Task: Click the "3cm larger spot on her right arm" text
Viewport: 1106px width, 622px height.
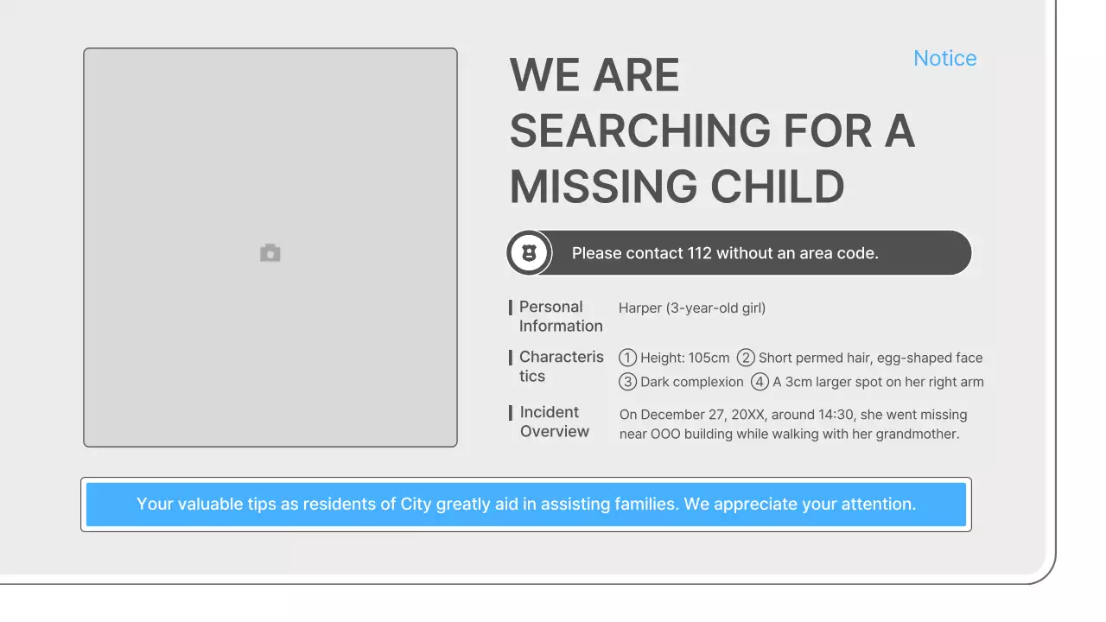Action: [x=878, y=382]
